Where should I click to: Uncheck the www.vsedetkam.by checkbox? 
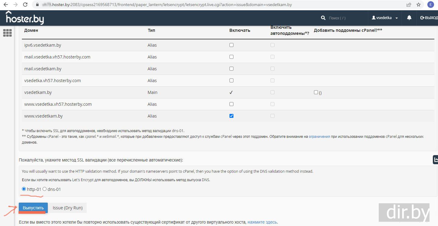(x=231, y=116)
